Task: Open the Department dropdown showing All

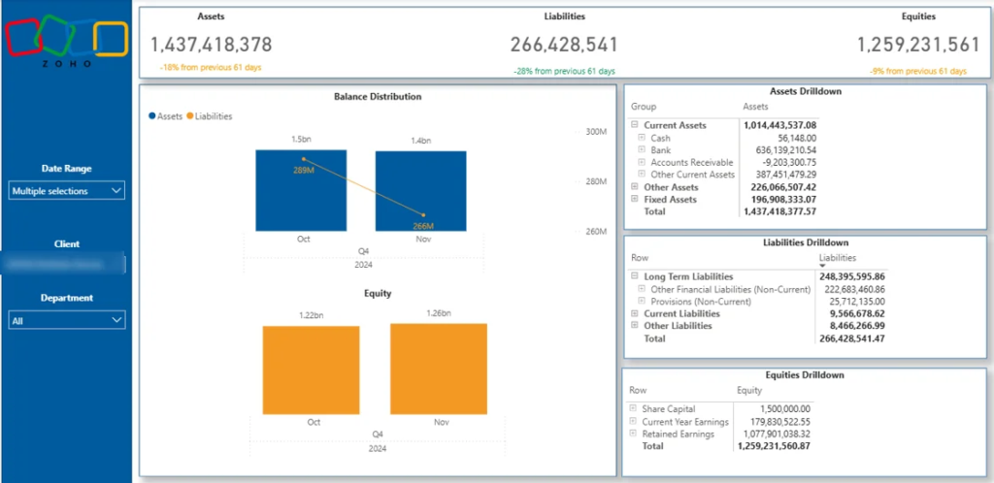Action: tap(67, 320)
